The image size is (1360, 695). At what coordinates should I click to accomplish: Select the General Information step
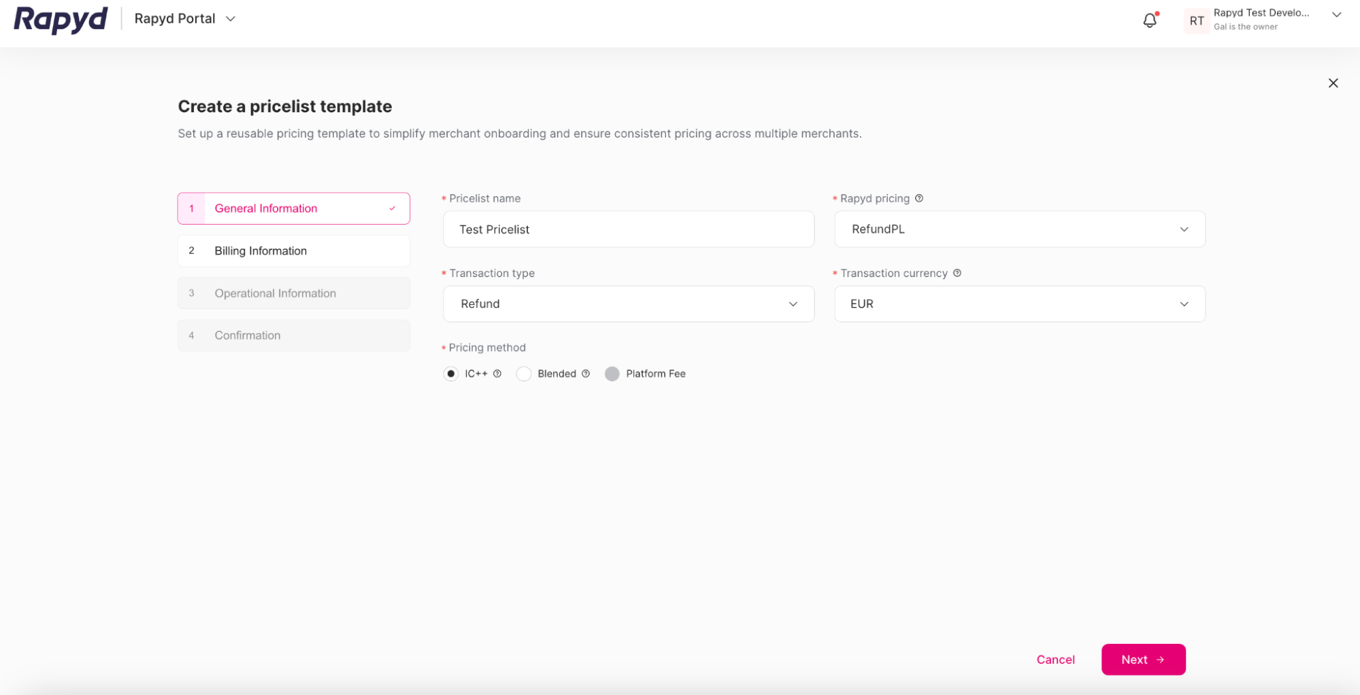click(x=293, y=208)
